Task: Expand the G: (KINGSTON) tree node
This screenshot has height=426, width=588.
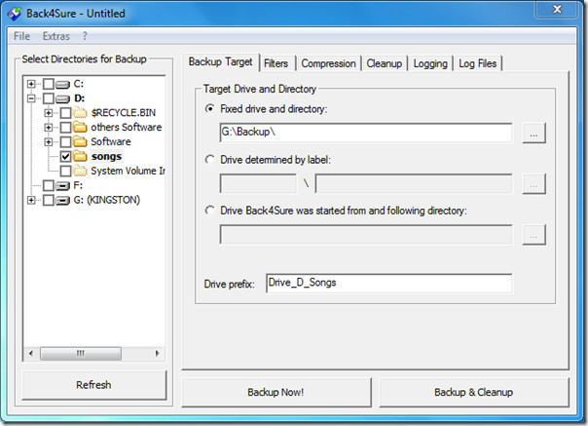Action: point(31,200)
